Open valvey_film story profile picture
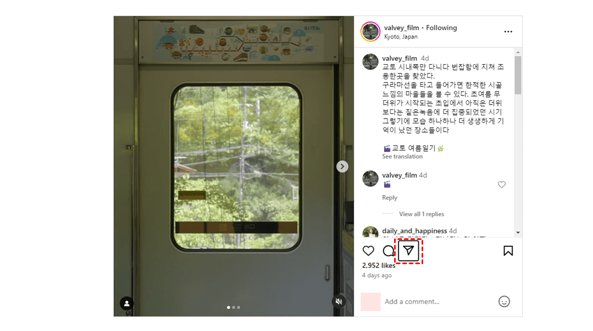Viewport: 593px width, 331px height. tap(370, 31)
